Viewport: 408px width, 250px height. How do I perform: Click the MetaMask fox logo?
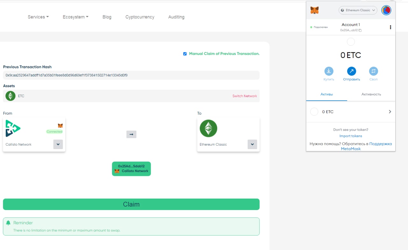click(315, 10)
